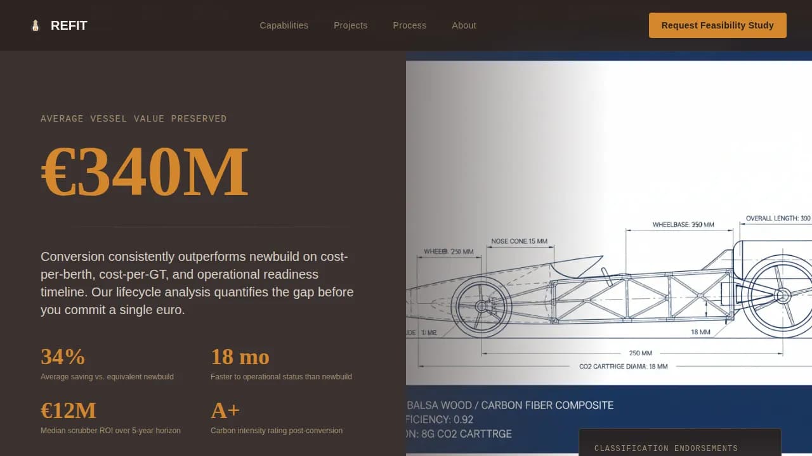Click 'Average saving vs. equivalent newbuild' caption
Screen dimensions: 812x456
(107, 377)
